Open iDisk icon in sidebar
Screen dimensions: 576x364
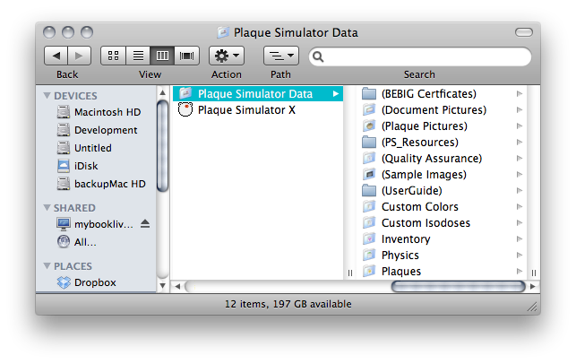click(x=64, y=166)
